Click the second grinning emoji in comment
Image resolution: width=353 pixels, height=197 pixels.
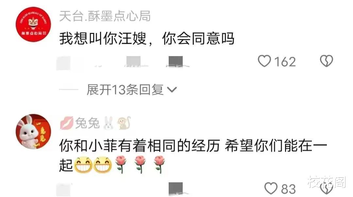pyautogui.click(x=103, y=165)
